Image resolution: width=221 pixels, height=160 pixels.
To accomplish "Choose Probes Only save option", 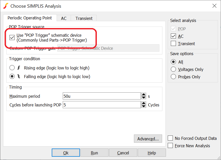I will pyautogui.click(x=173, y=77).
